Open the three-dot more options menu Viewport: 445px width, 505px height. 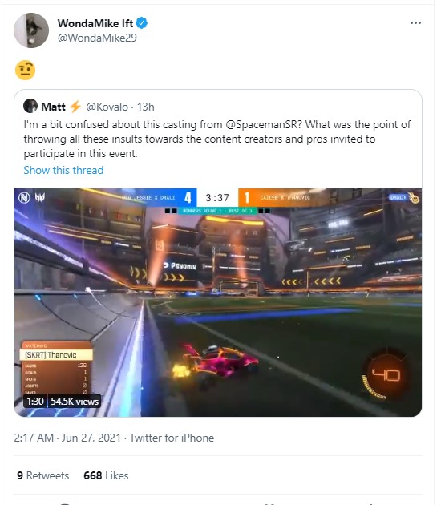[415, 23]
